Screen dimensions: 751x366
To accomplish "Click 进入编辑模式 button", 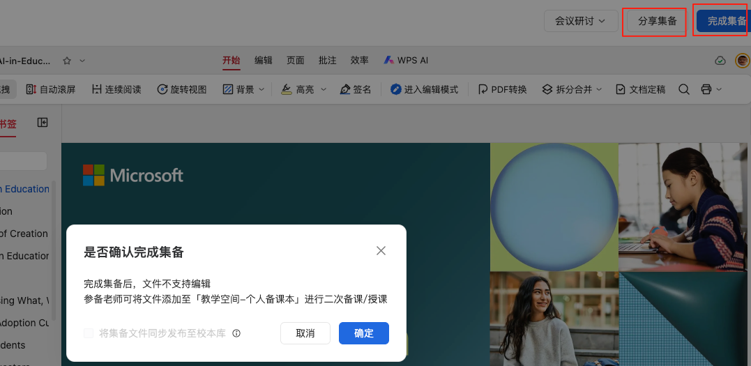I will tap(424, 89).
